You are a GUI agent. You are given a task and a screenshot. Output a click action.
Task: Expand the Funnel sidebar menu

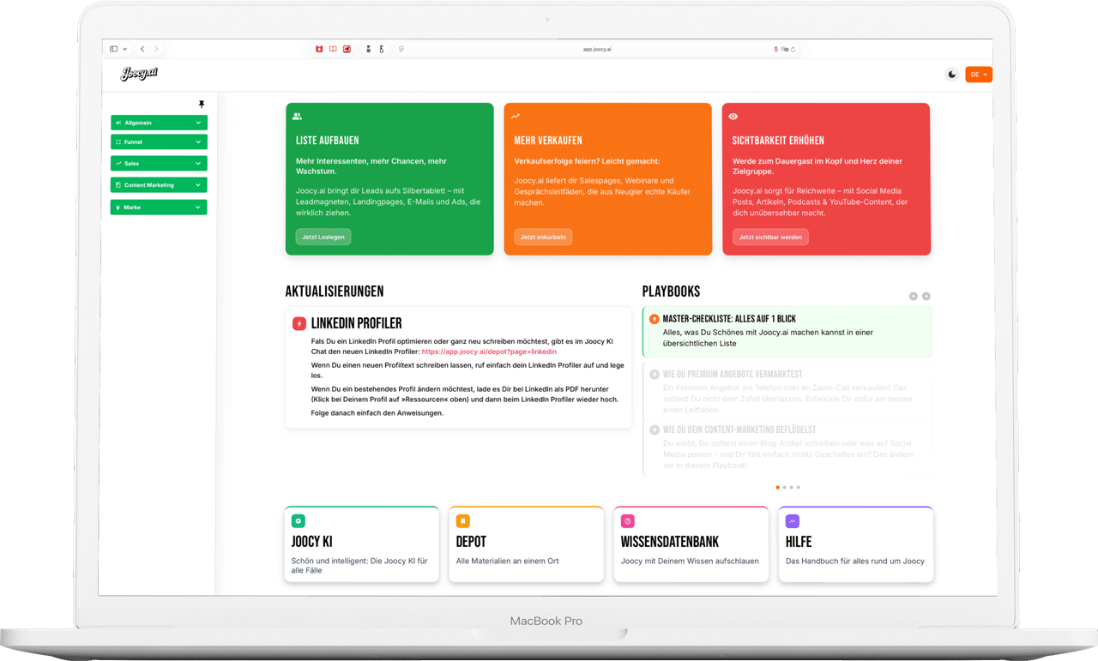coord(159,142)
